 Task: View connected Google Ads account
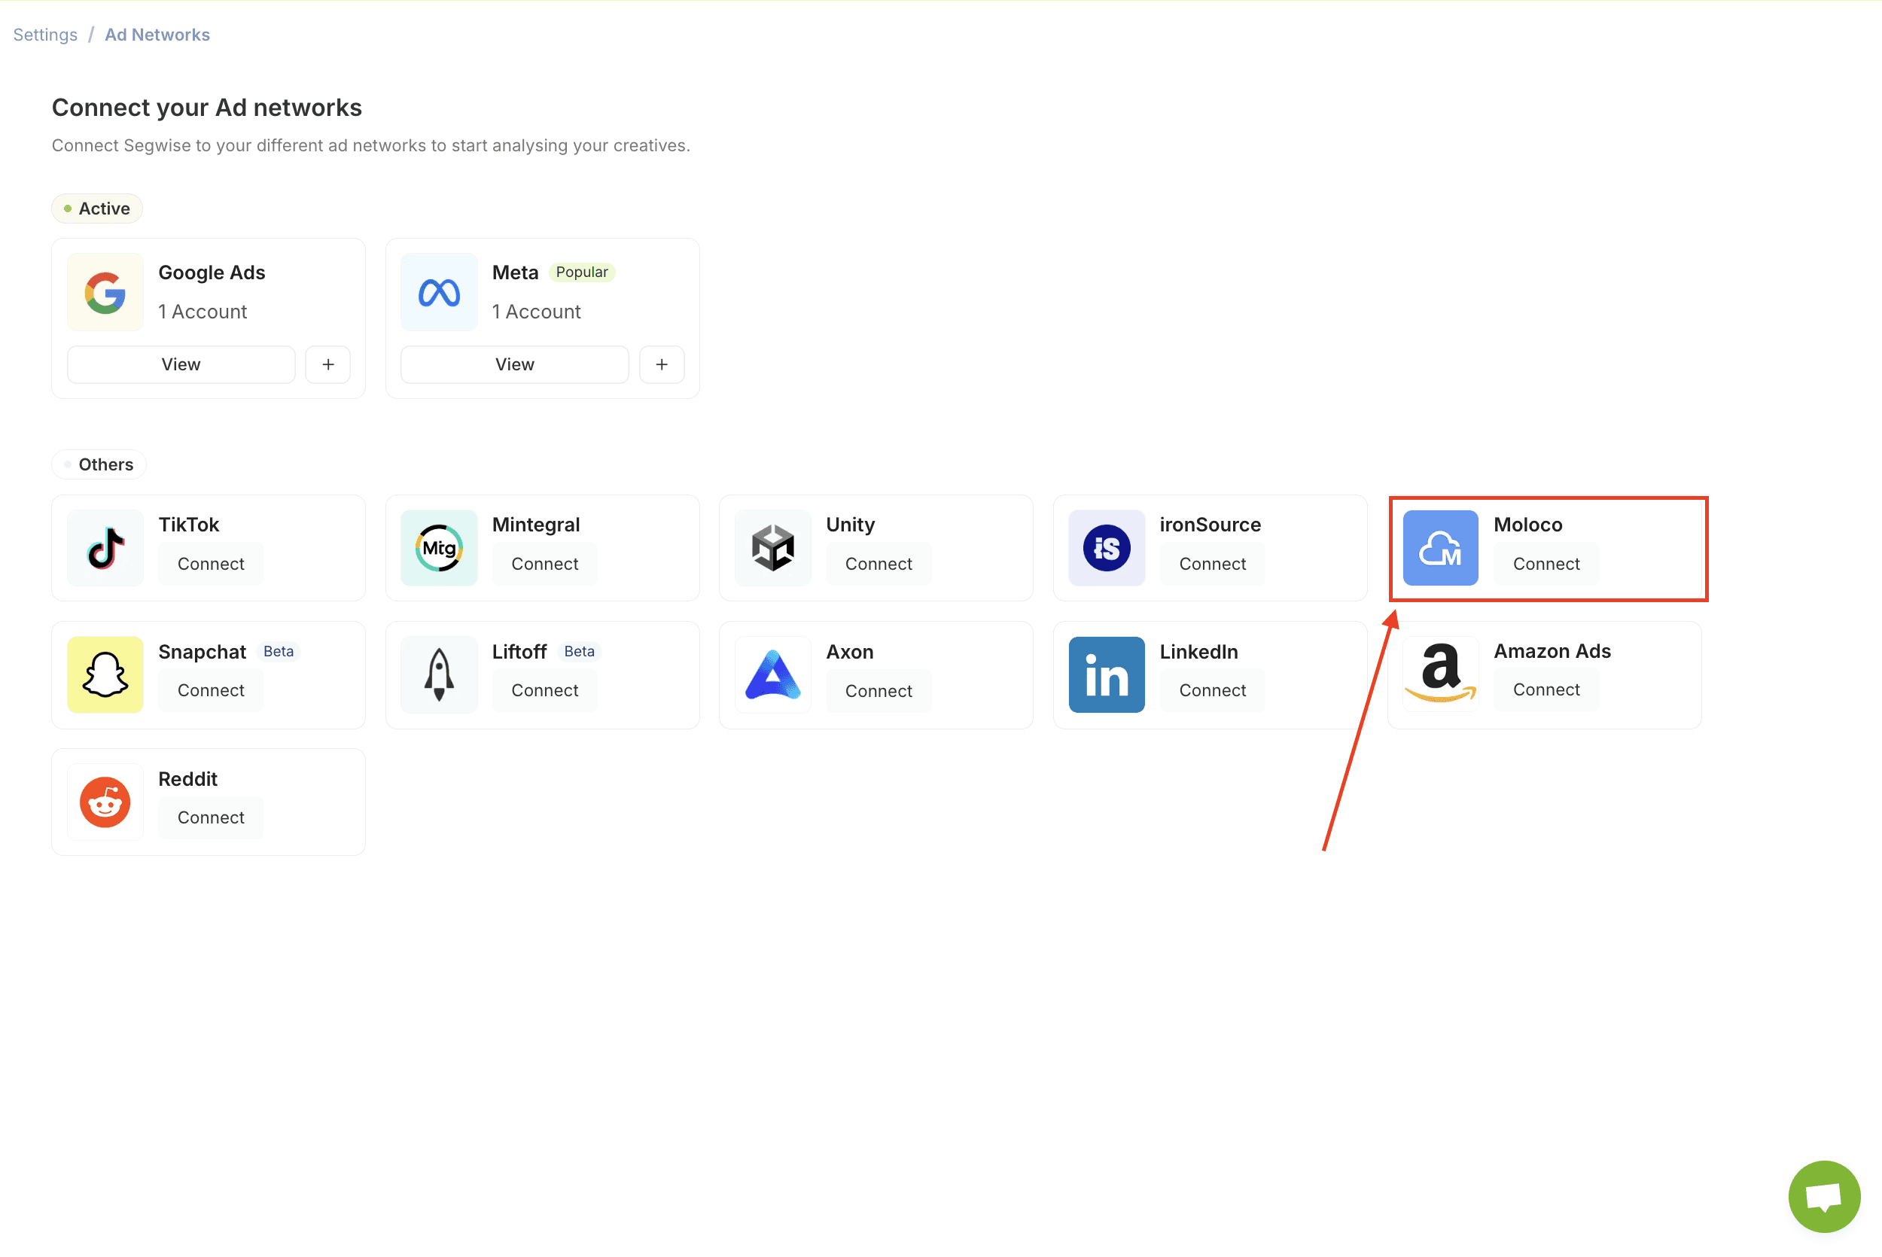tap(181, 365)
